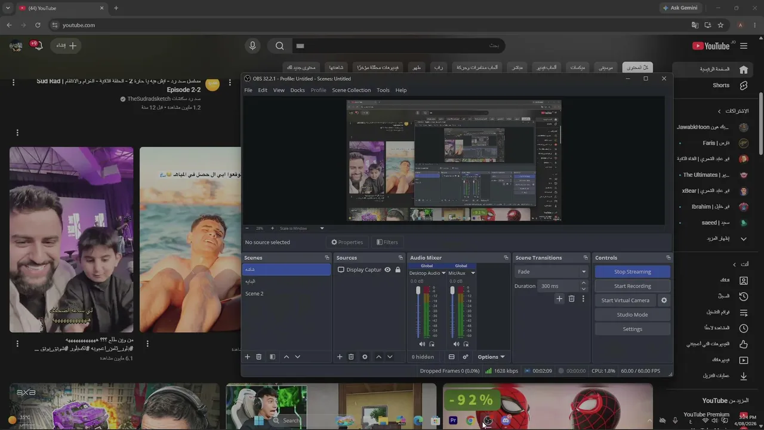The width and height of the screenshot is (764, 430).
Task: Decrease transition Duration with down arrow
Action: [x=584, y=289]
